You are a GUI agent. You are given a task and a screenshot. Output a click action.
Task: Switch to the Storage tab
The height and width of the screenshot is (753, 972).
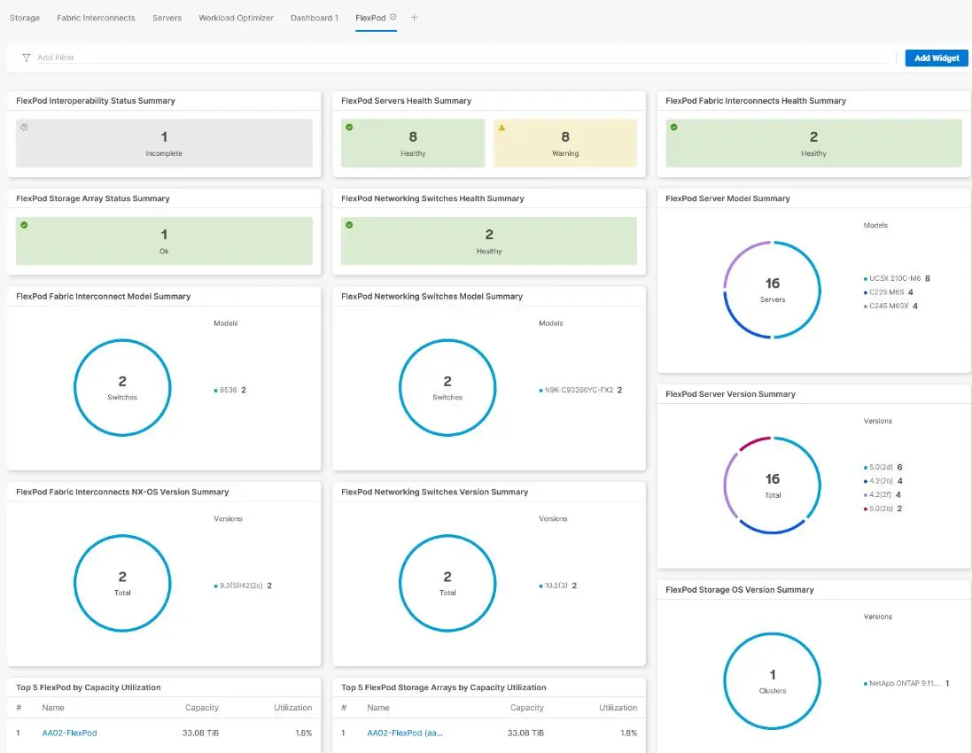[x=25, y=18]
